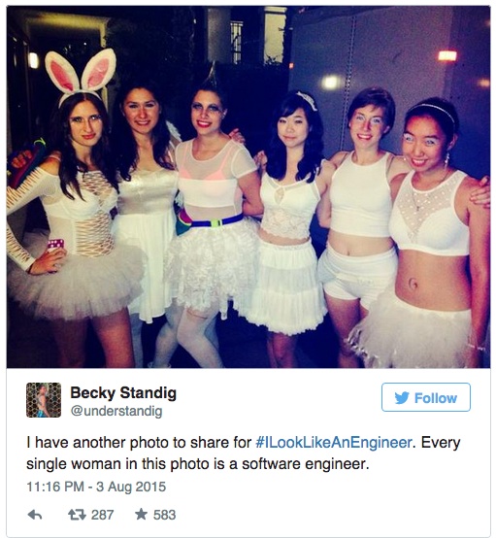The width and height of the screenshot is (496, 538).
Task: Open Becky Standig's profile avatar
Action: tap(44, 400)
